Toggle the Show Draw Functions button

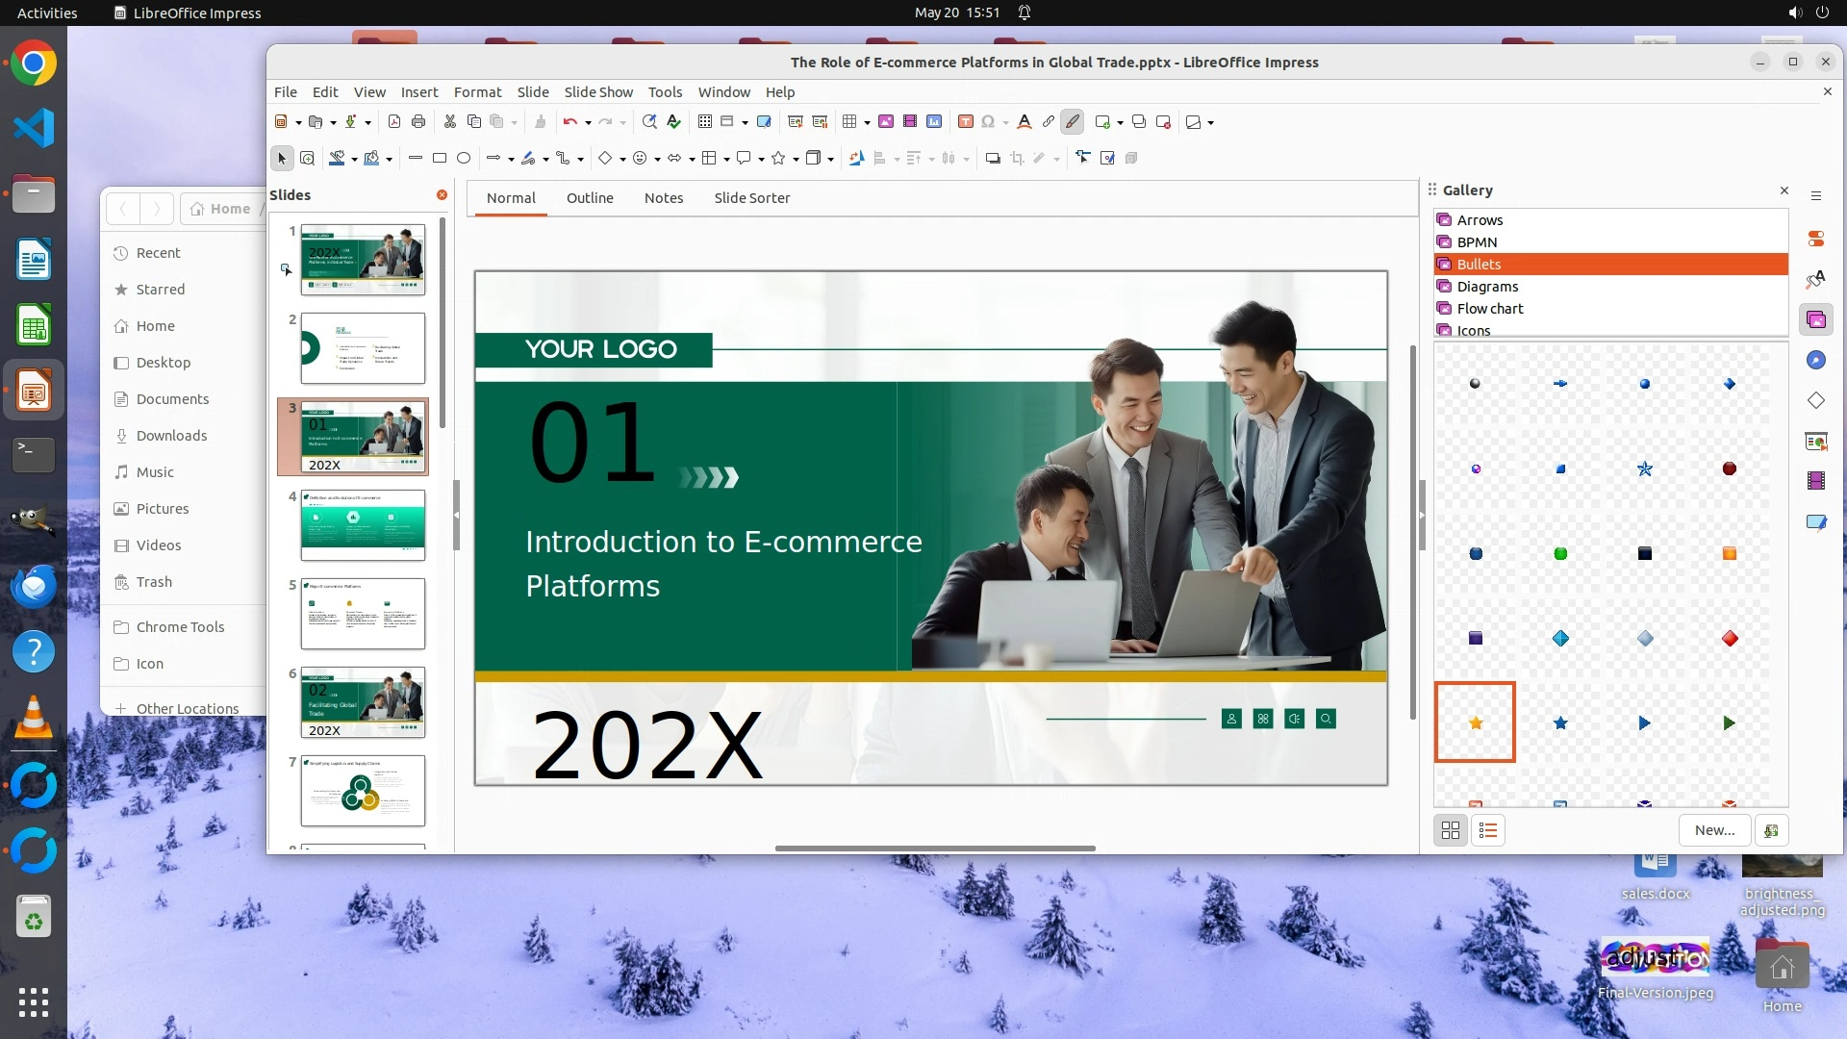[1073, 122]
